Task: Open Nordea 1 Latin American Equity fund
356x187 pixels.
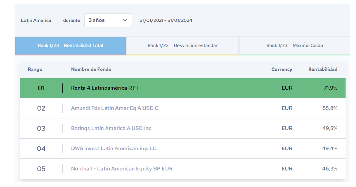Action: [121, 169]
